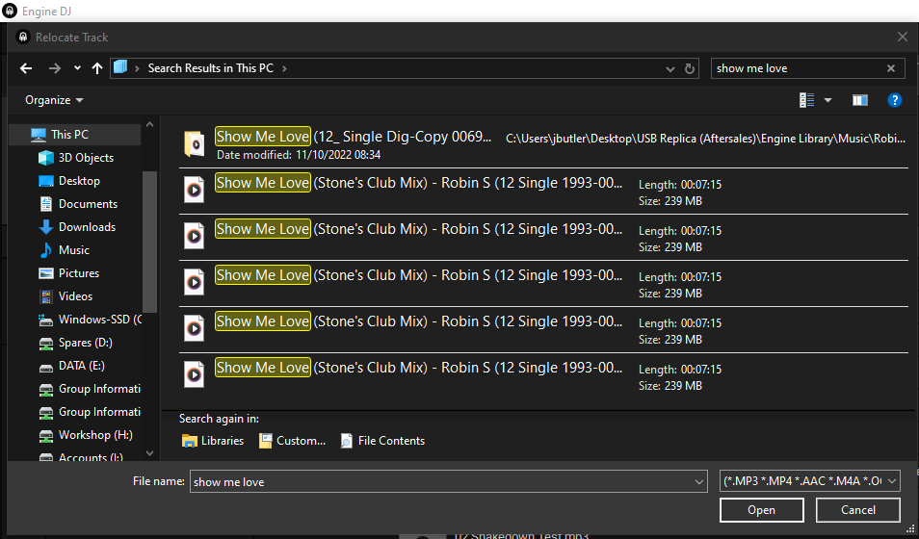Screen dimensions: 919x539
Task: Clear the 'show me love' search box
Action: (x=891, y=68)
